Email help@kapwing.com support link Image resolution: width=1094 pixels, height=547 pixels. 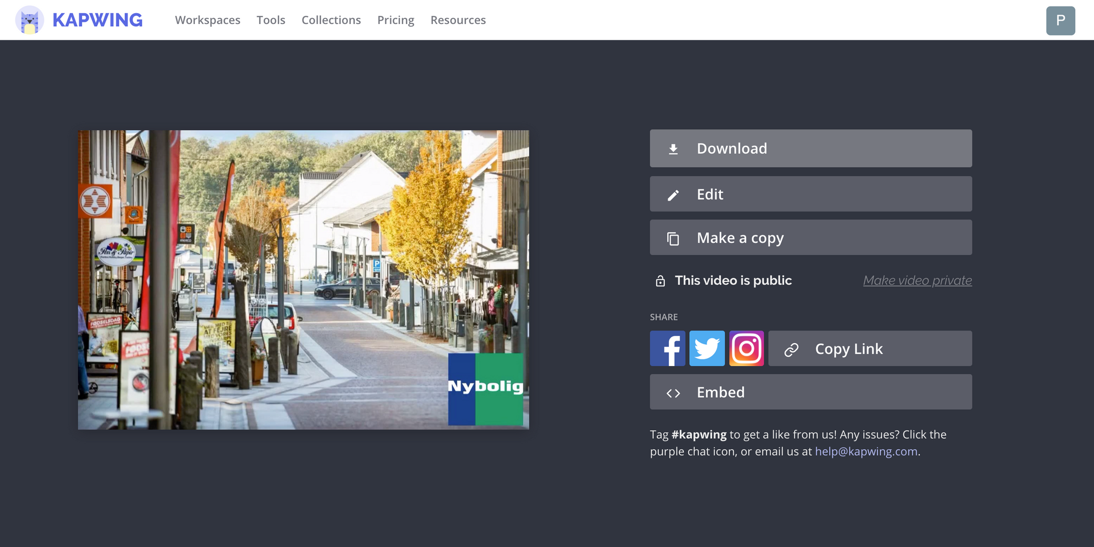(x=866, y=451)
